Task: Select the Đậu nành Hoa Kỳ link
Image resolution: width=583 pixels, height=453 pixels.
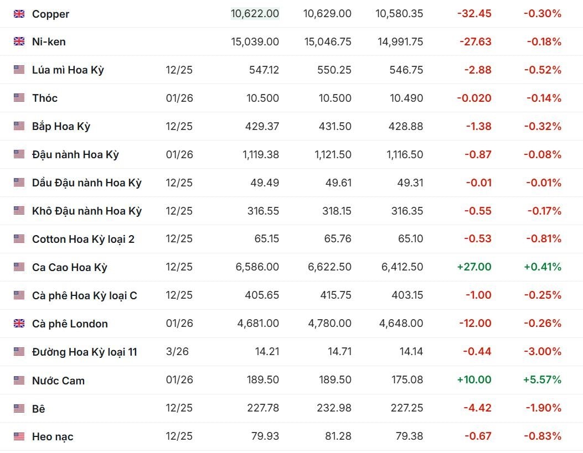Action: [x=75, y=154]
